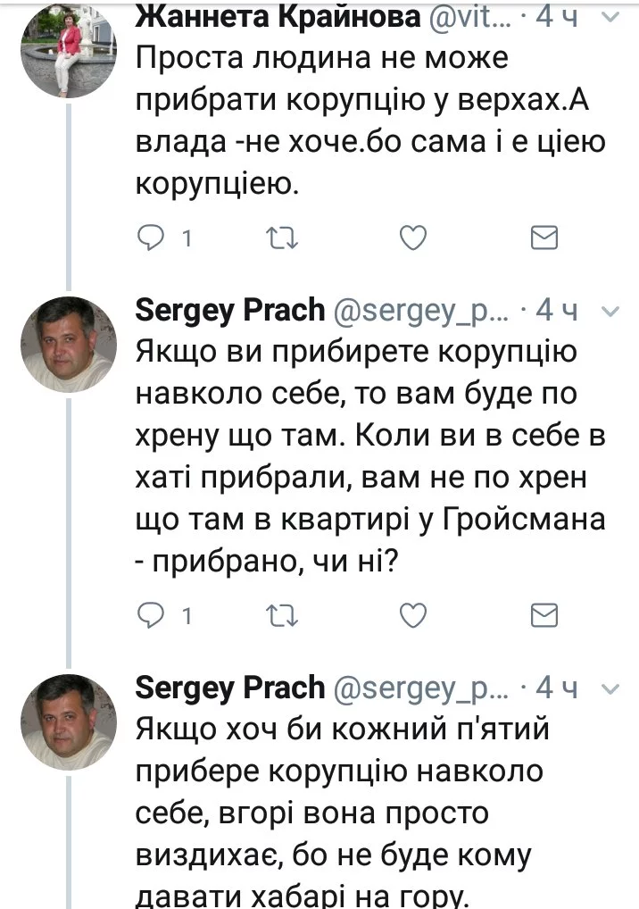Open chevron menu on Sergey Prach's last tweet

(611, 688)
